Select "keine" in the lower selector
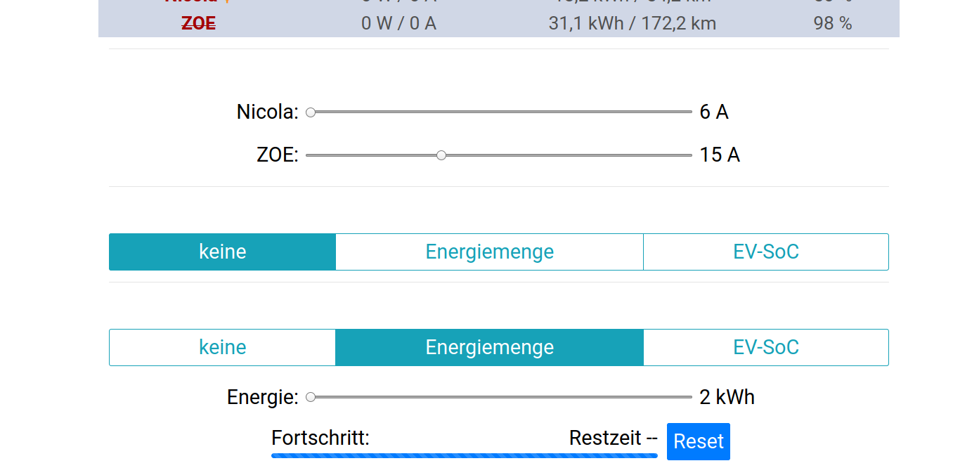Viewport: 953px width, 468px height. [221, 347]
